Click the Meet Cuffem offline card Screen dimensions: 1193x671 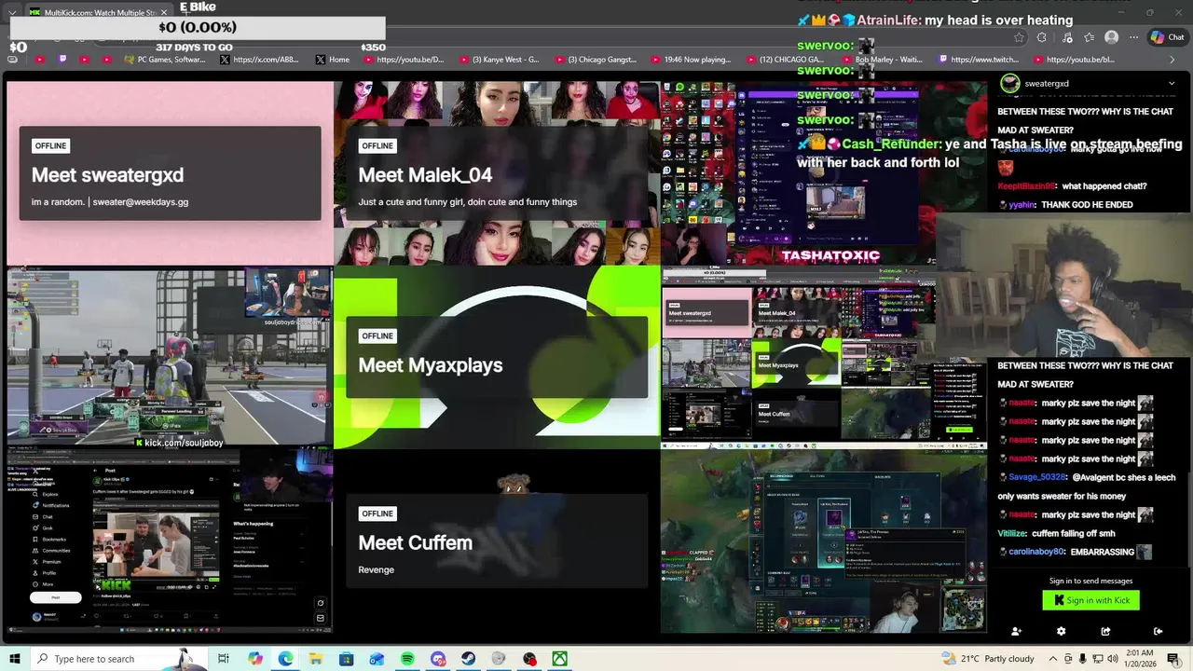pos(497,541)
